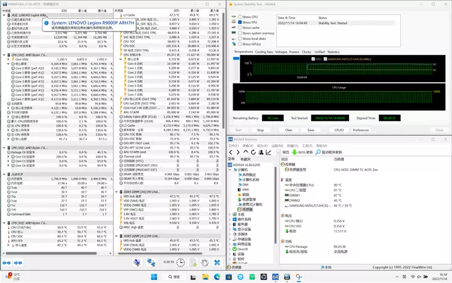This screenshot has width=452, height=283.
Task: Enable Stress system memory checkbox
Action: pos(240,33)
